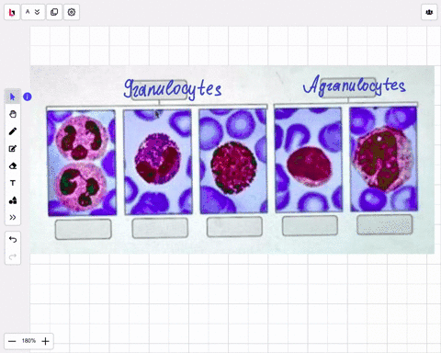Expand more tools chevron
The image size is (441, 353).
coord(13,217)
